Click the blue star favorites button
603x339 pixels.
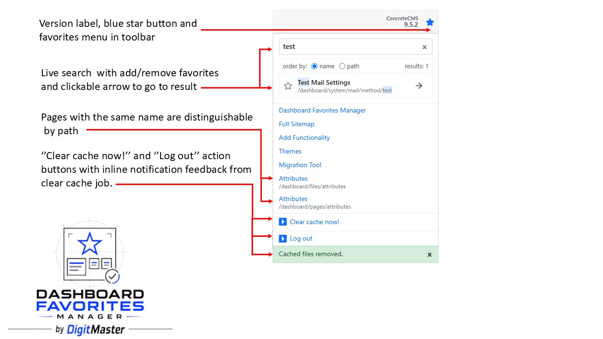430,22
